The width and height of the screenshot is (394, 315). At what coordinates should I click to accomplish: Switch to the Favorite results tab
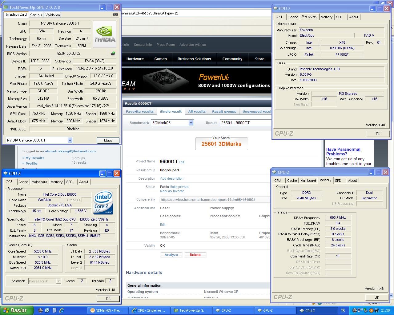pyautogui.click(x=140, y=112)
